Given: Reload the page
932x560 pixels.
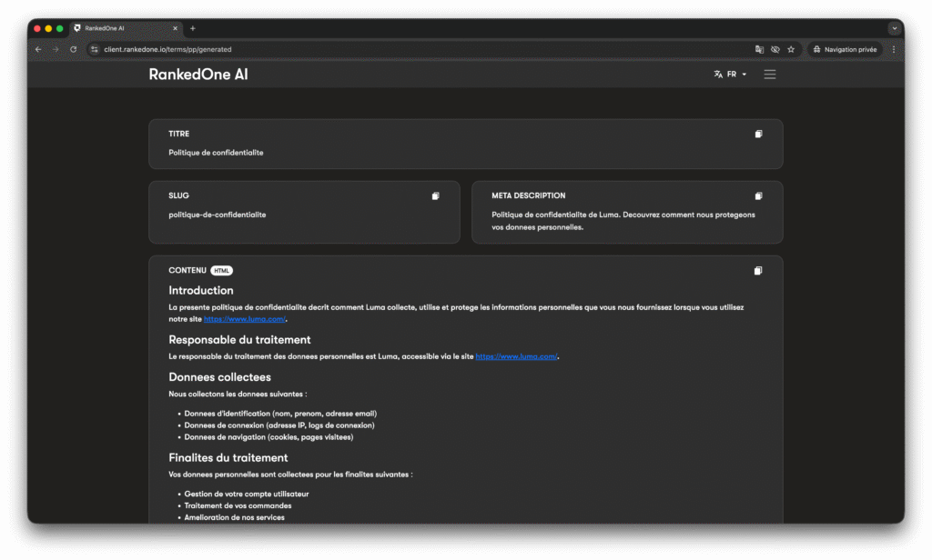Looking at the screenshot, I should [x=74, y=49].
